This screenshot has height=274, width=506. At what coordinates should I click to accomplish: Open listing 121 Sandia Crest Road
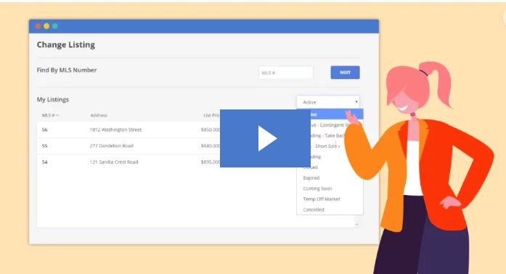click(114, 162)
